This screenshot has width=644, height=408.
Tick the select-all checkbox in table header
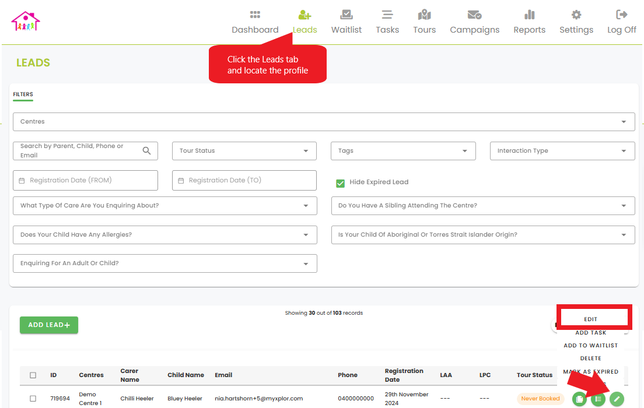33,375
